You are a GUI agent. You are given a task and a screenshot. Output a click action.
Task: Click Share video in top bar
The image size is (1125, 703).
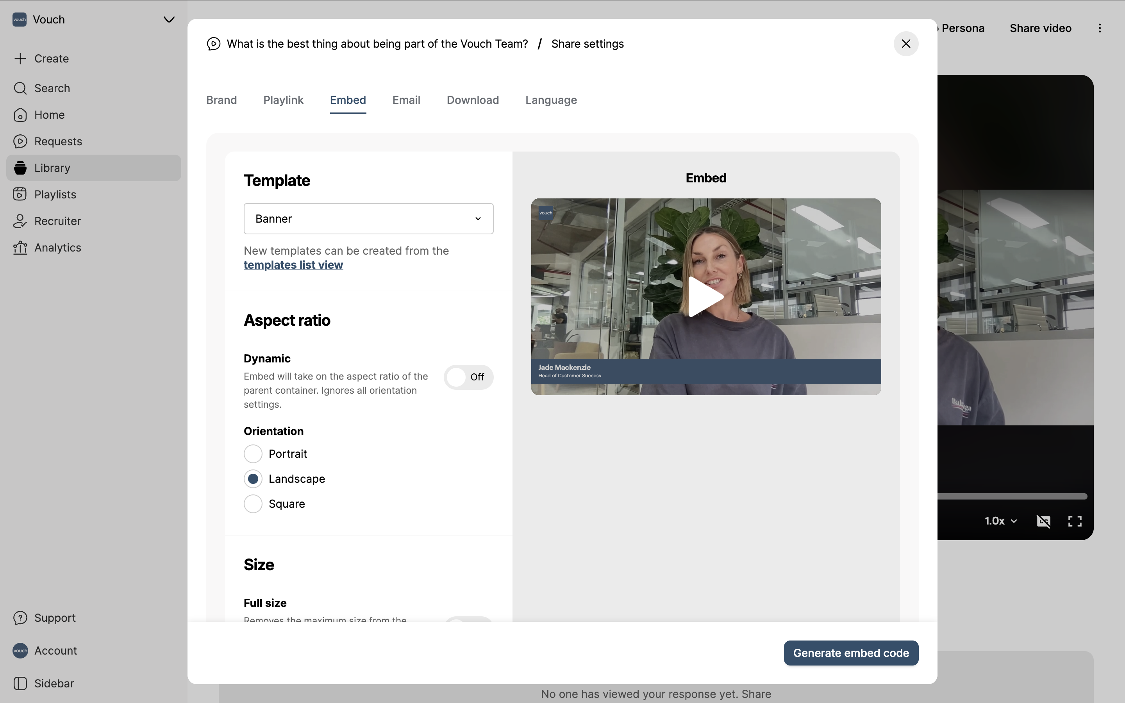coord(1040,29)
